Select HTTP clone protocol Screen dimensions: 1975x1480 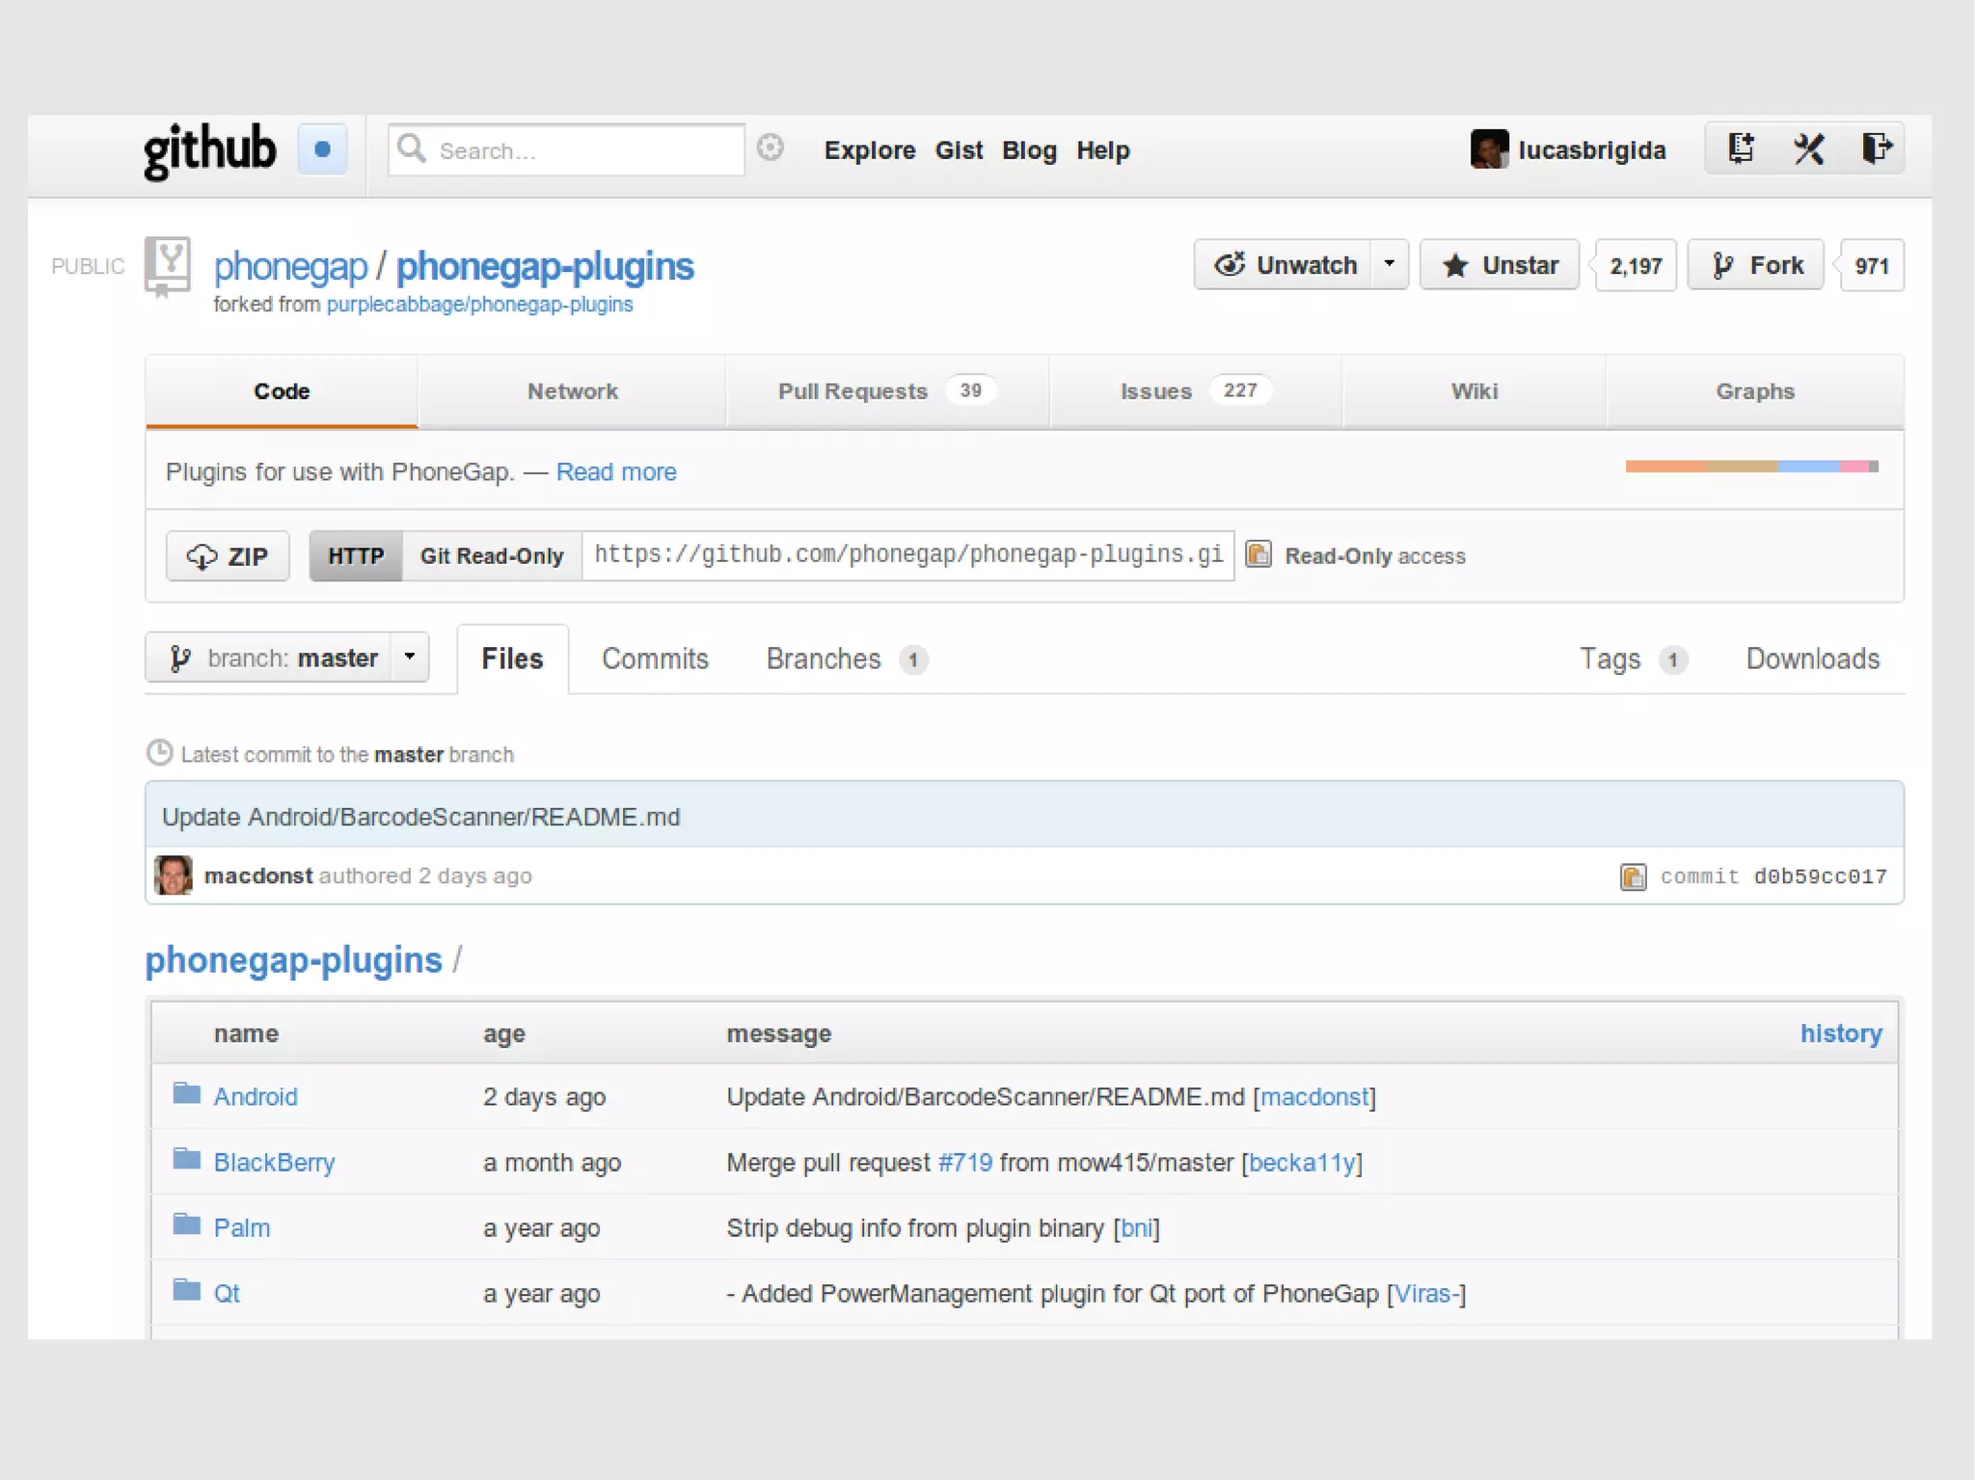(x=355, y=555)
